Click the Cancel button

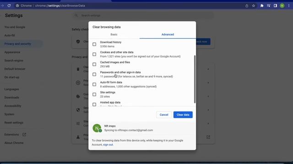(164, 115)
